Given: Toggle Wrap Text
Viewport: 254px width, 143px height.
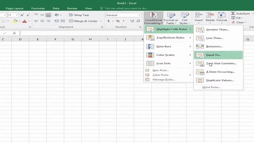Looking at the screenshot, I should click(79, 15).
